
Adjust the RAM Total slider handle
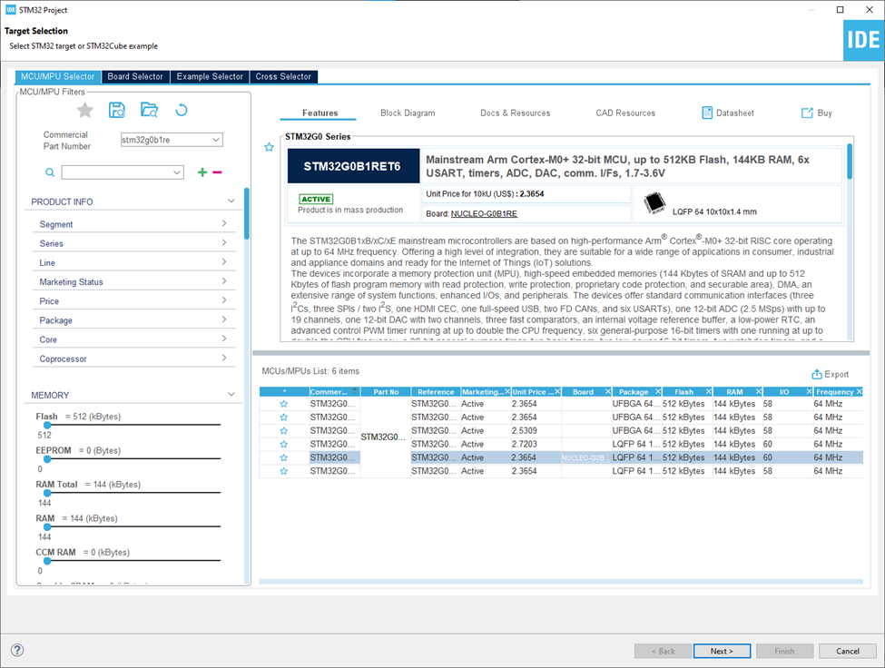pos(47,493)
